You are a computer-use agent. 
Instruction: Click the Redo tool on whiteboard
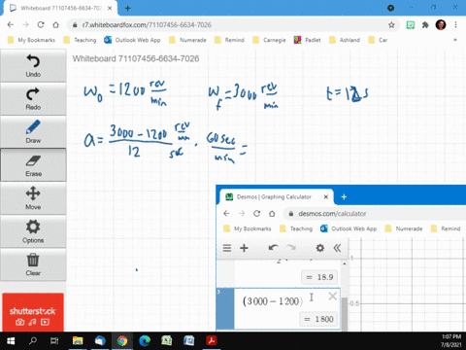coord(33,99)
